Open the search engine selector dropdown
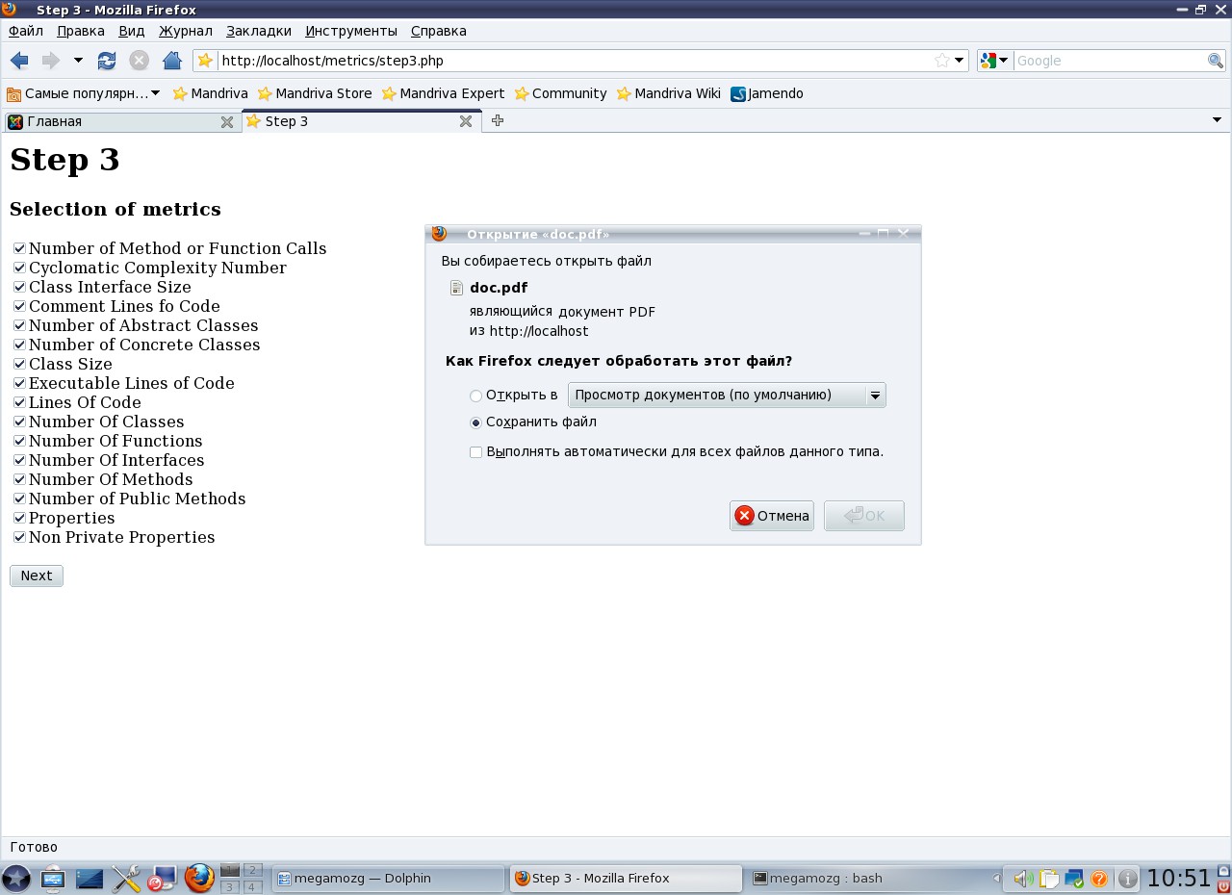Image resolution: width=1232 pixels, height=895 pixels. coord(994,61)
